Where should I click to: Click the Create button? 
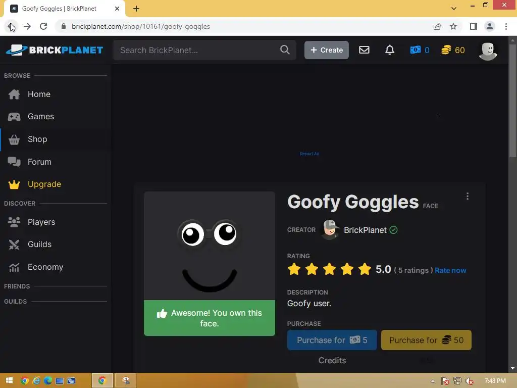(x=327, y=50)
